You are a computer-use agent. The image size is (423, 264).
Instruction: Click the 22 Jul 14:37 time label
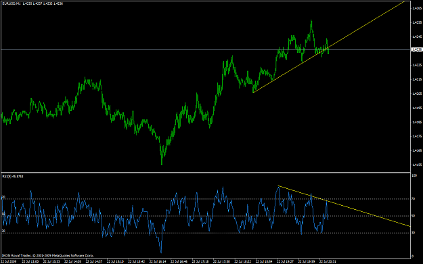click(94, 261)
